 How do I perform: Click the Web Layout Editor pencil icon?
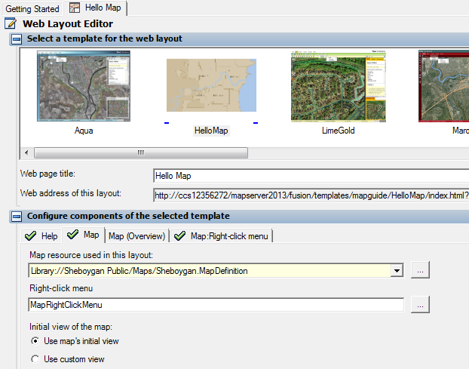coord(11,23)
